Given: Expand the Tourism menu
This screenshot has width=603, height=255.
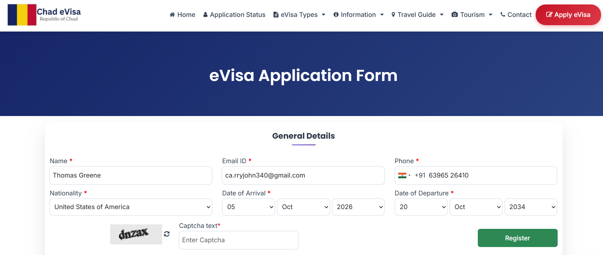Looking at the screenshot, I should pos(472,15).
